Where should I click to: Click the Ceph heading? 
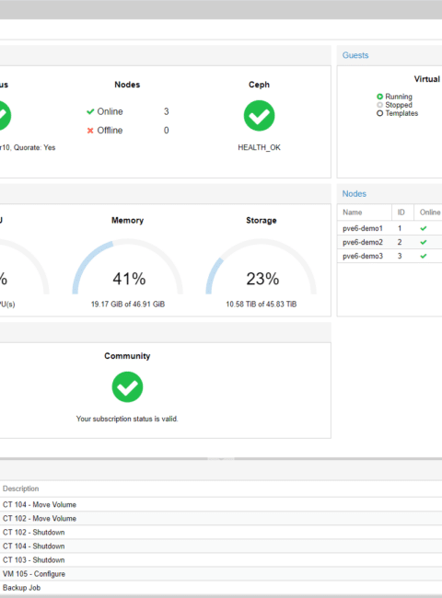point(259,85)
